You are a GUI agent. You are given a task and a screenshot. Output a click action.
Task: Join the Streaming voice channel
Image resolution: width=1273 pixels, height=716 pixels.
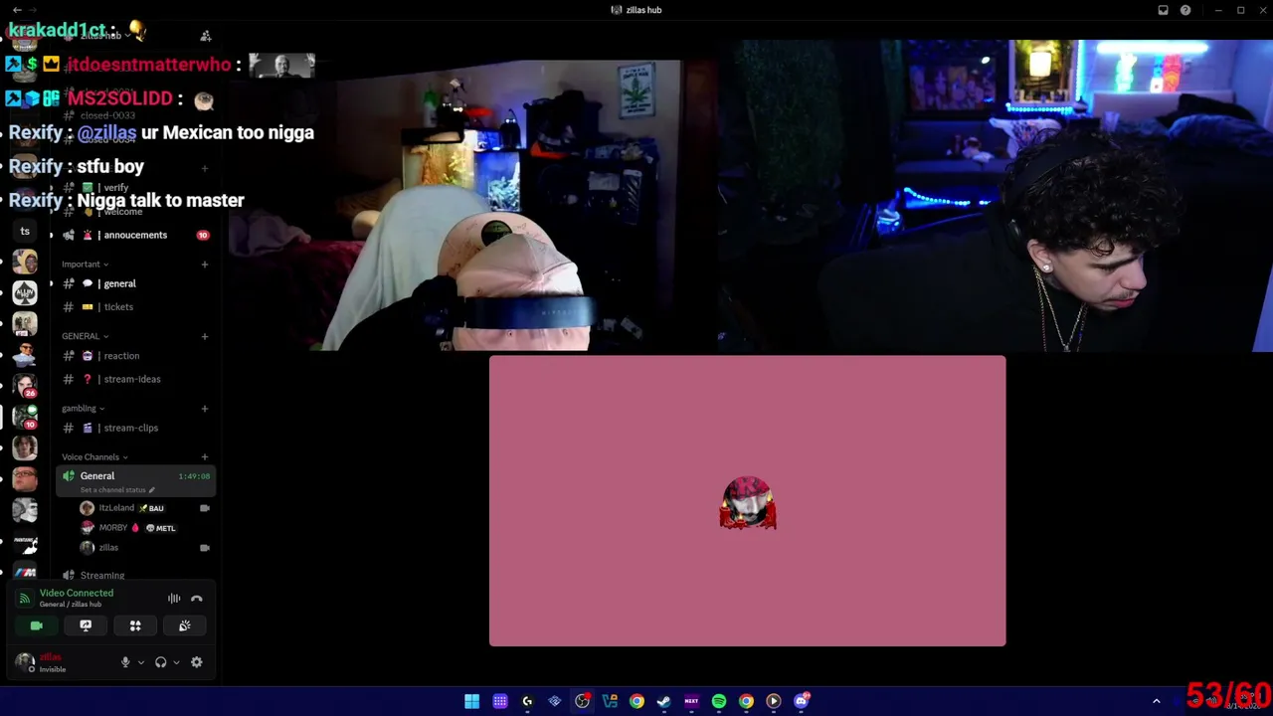[135, 575]
